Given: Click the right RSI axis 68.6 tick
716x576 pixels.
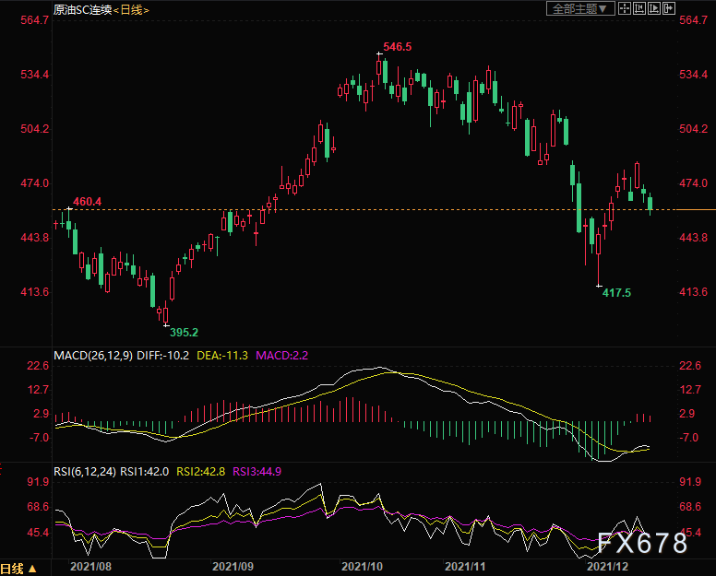Looking at the screenshot, I should (x=690, y=507).
